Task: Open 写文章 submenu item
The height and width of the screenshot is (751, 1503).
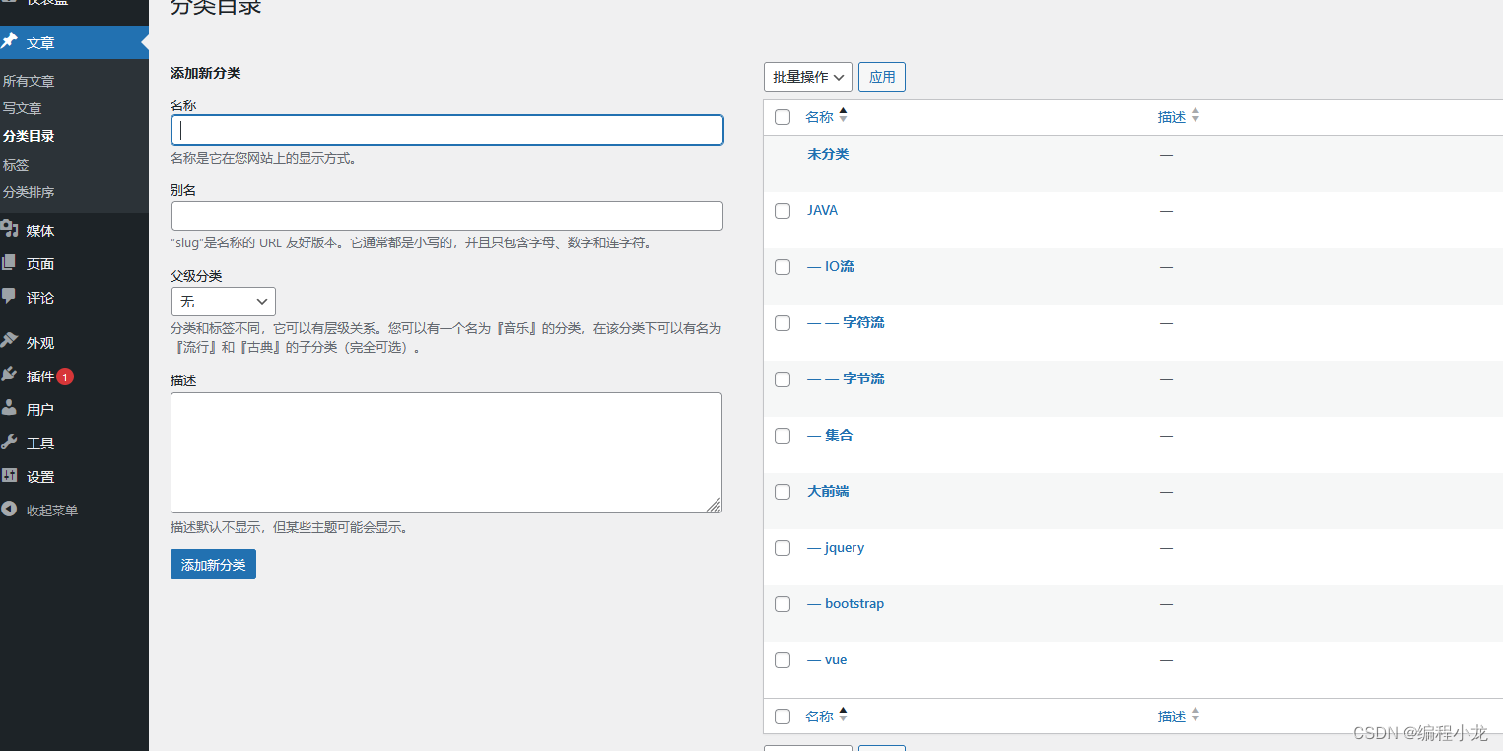Action: pyautogui.click(x=22, y=108)
